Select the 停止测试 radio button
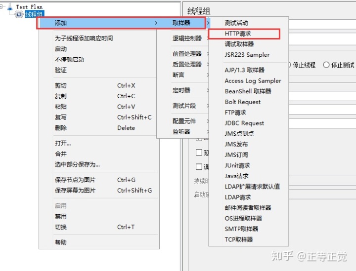The image size is (356, 271). point(326,65)
